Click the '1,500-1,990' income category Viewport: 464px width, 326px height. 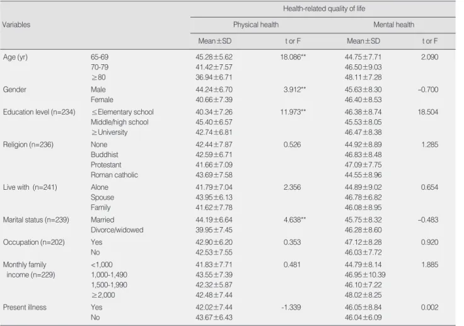[x=109, y=285]
